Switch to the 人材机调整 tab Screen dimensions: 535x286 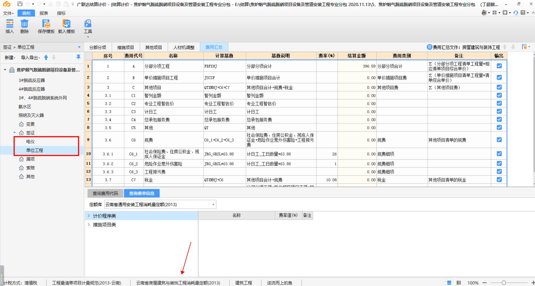click(x=184, y=47)
